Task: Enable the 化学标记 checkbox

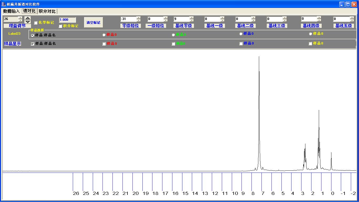Action: (x=36, y=23)
